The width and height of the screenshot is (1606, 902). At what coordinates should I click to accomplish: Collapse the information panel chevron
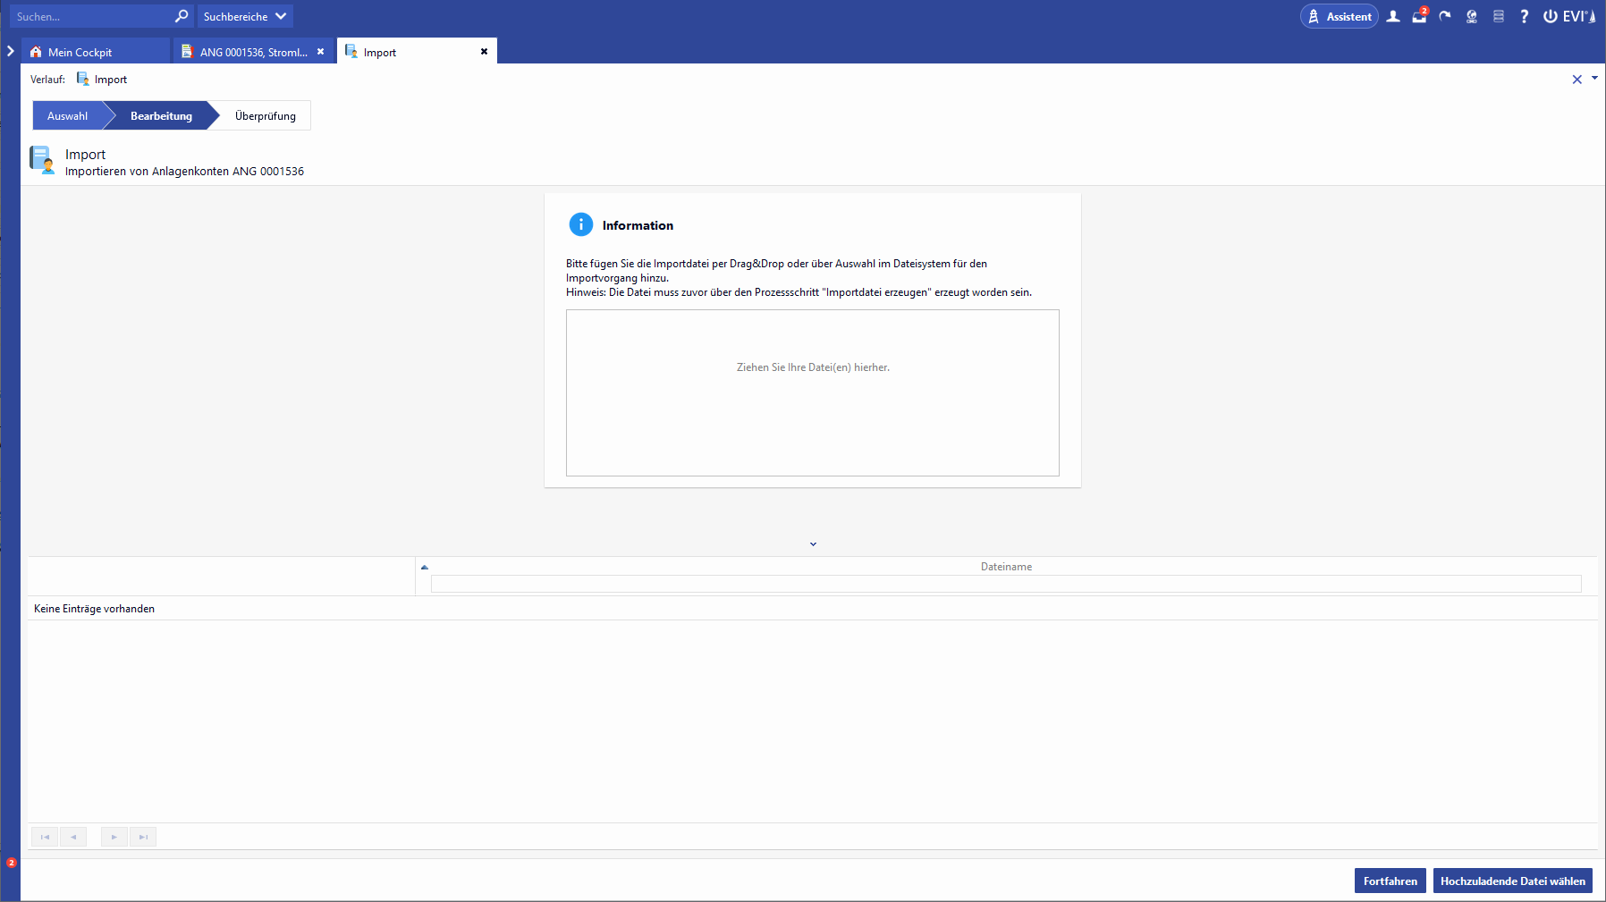pos(813,544)
